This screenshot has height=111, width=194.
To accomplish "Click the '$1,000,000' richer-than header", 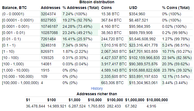I will coord(135,100).
